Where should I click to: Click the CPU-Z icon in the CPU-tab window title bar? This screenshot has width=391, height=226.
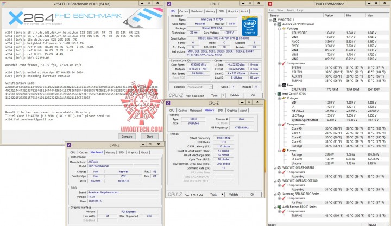(169, 4)
